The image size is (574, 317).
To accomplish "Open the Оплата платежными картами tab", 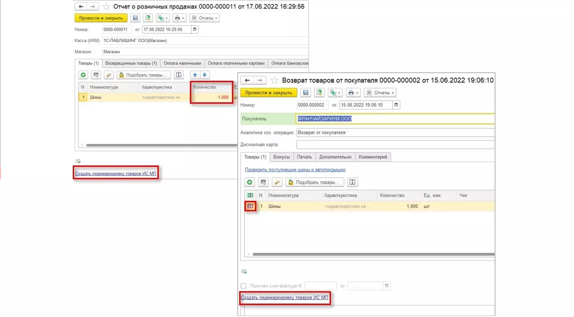I will [236, 63].
